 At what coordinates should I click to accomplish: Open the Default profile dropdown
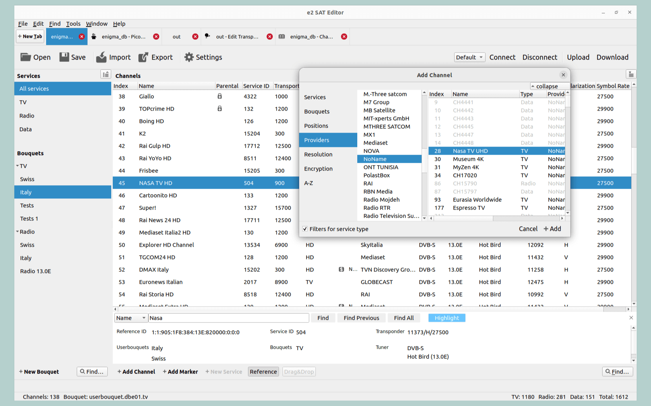click(x=469, y=57)
